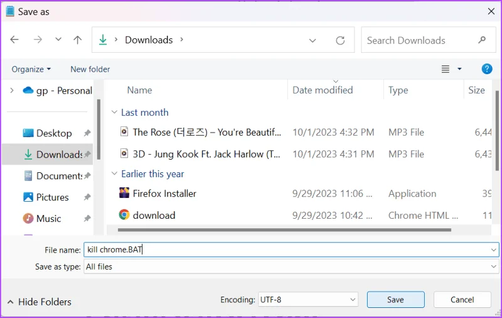
Task: Click the MP3 icon of The Rose file
Action: 124,131
